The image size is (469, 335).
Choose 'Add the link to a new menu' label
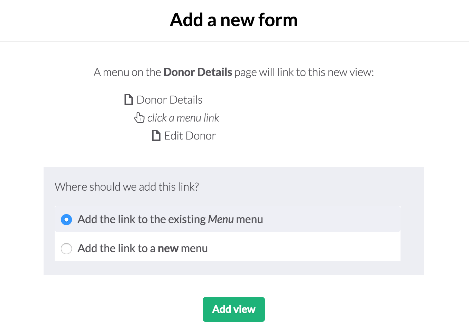[142, 248]
